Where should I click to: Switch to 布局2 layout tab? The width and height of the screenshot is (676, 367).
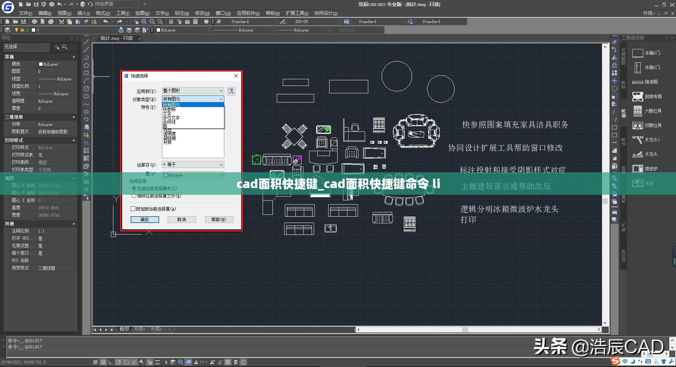tap(156, 329)
